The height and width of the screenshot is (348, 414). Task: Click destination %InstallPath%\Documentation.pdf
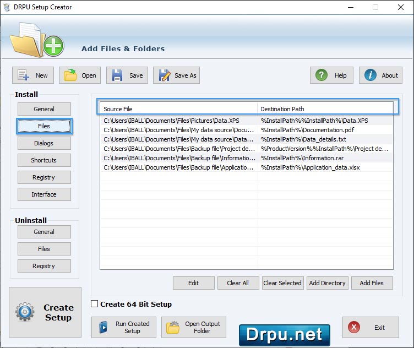pyautogui.click(x=307, y=130)
